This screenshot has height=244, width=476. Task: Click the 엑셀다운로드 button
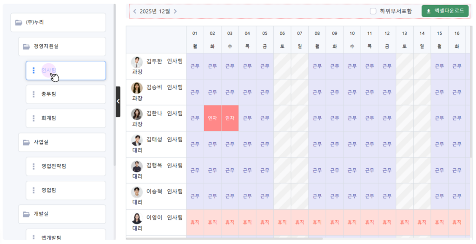pos(445,11)
